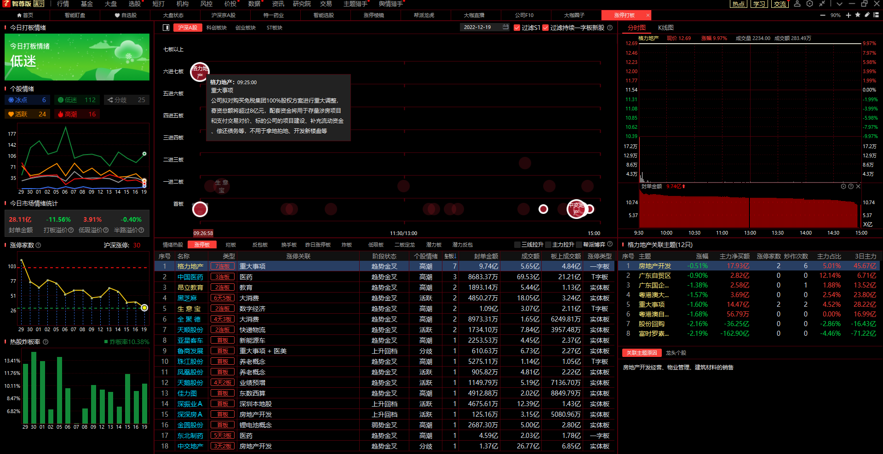Switch to the 龙头个股 tab

(x=676, y=353)
